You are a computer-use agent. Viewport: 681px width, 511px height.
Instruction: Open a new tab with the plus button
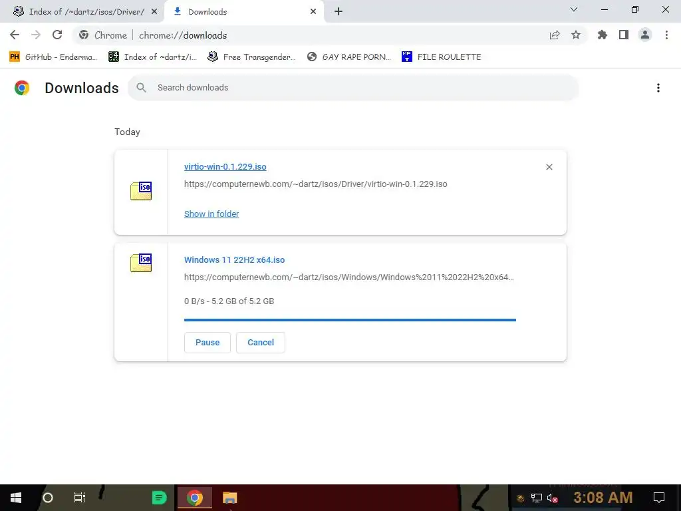point(339,12)
